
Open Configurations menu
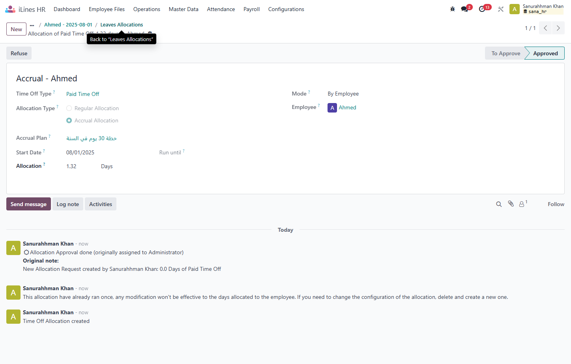click(x=286, y=9)
